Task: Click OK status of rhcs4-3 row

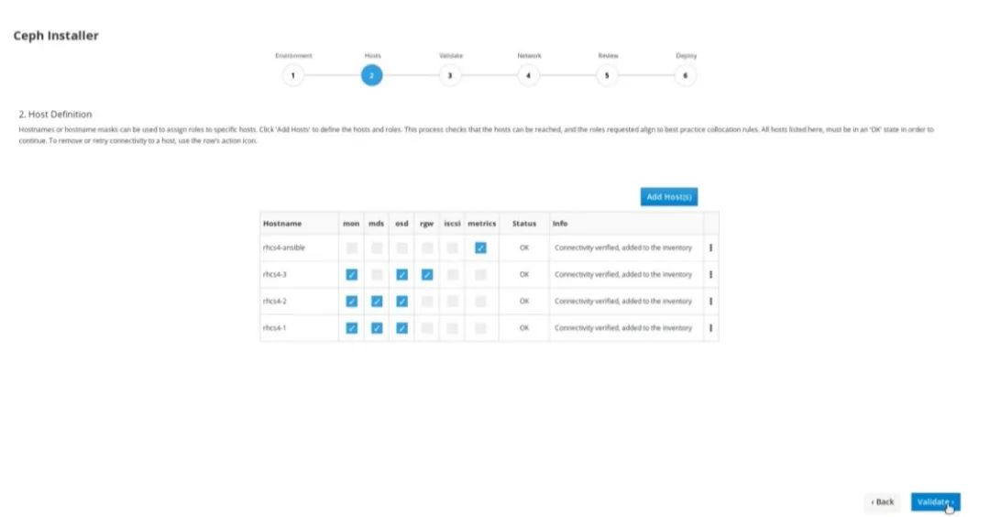Action: coord(524,275)
